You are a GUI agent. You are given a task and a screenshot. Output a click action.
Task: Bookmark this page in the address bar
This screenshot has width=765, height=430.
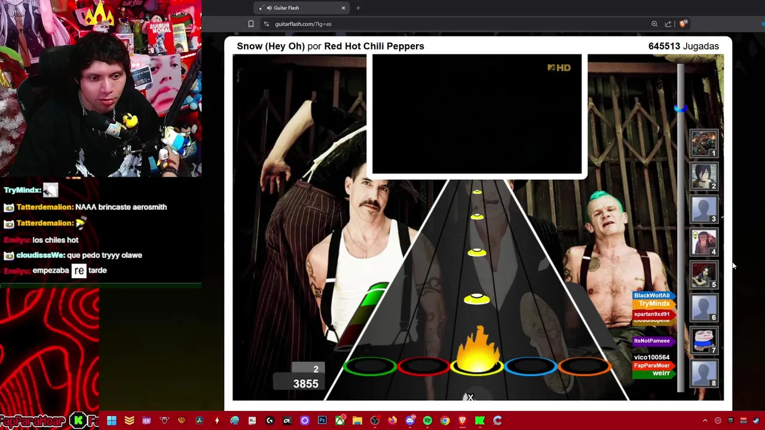(251, 24)
